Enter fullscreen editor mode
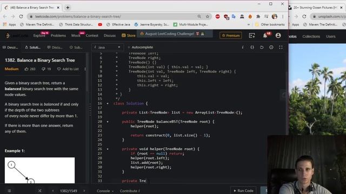 tap(281, 47)
